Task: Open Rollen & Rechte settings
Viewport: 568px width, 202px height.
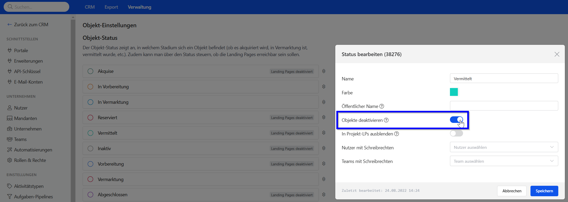Action: 30,160
